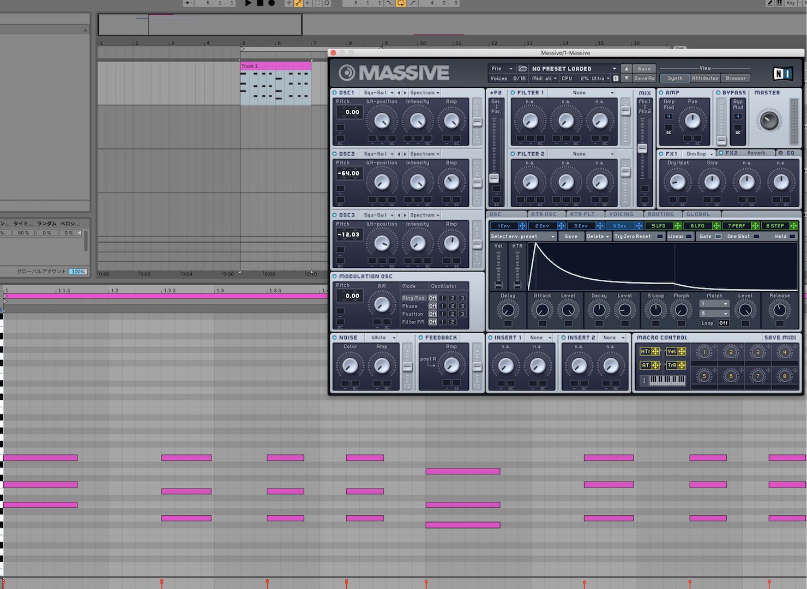Toggle OSC3 on/off power button
Image resolution: width=807 pixels, height=589 pixels.
click(335, 215)
